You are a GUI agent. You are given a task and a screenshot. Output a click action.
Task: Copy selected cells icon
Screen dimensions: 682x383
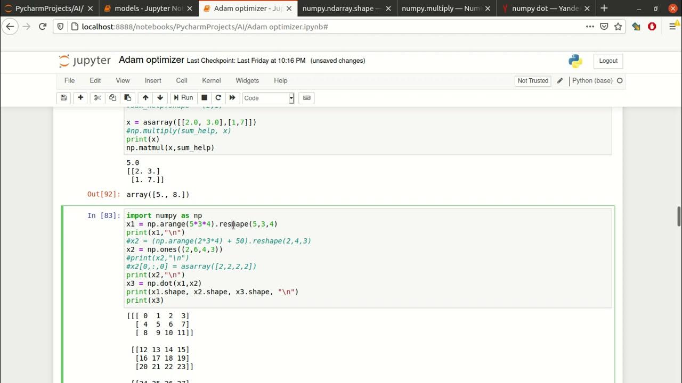coord(112,98)
